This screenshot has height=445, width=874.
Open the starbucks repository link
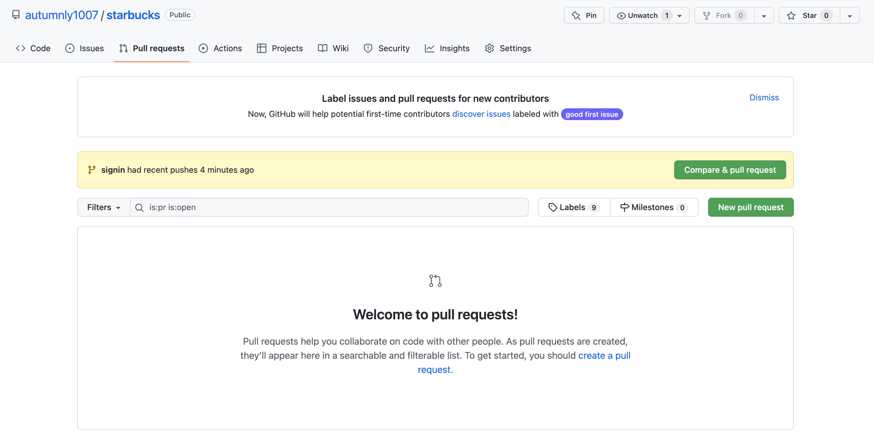point(133,15)
